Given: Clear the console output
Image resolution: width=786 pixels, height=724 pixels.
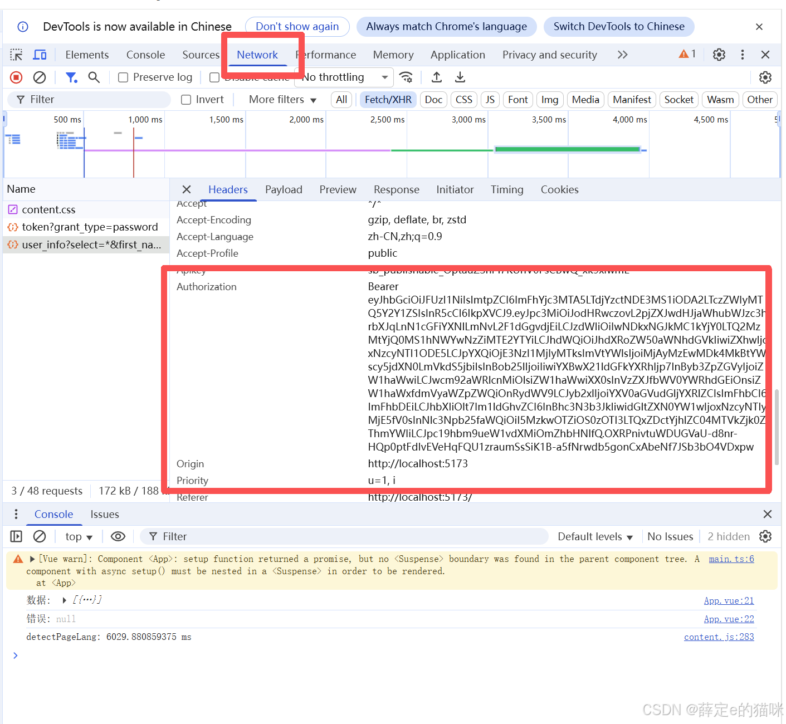Looking at the screenshot, I should (x=40, y=536).
